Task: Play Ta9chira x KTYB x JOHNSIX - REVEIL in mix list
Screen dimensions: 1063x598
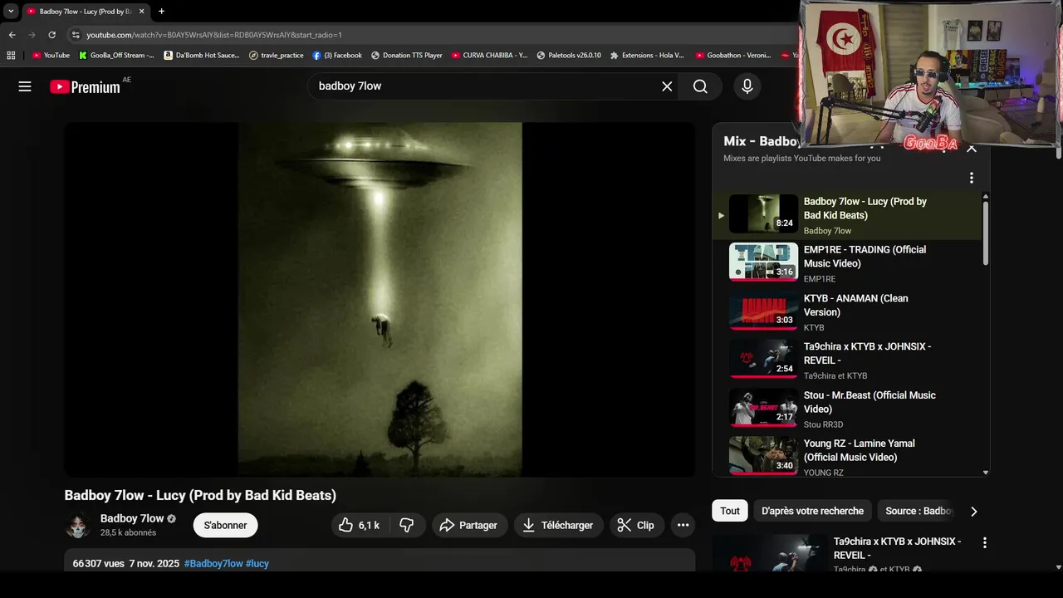Action: pos(846,360)
